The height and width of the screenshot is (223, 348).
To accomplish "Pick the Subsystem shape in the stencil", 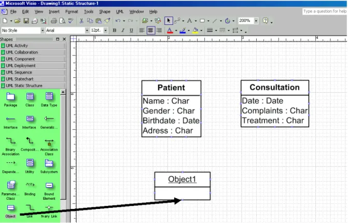I will 49,166.
